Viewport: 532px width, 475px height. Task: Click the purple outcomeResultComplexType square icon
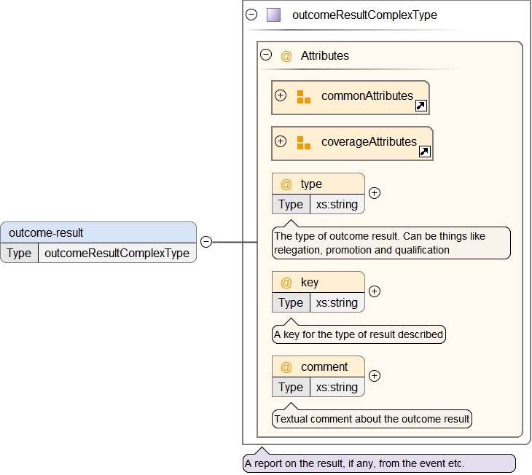[273, 15]
